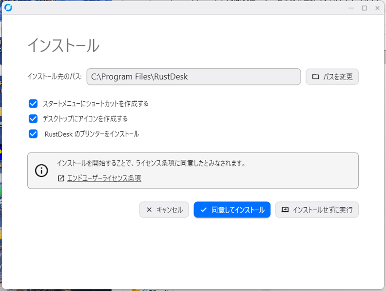Uncheck スタートメニューにショートカットを作成する checkbox
Screen dimensions: 386x291
pyautogui.click(x=33, y=104)
